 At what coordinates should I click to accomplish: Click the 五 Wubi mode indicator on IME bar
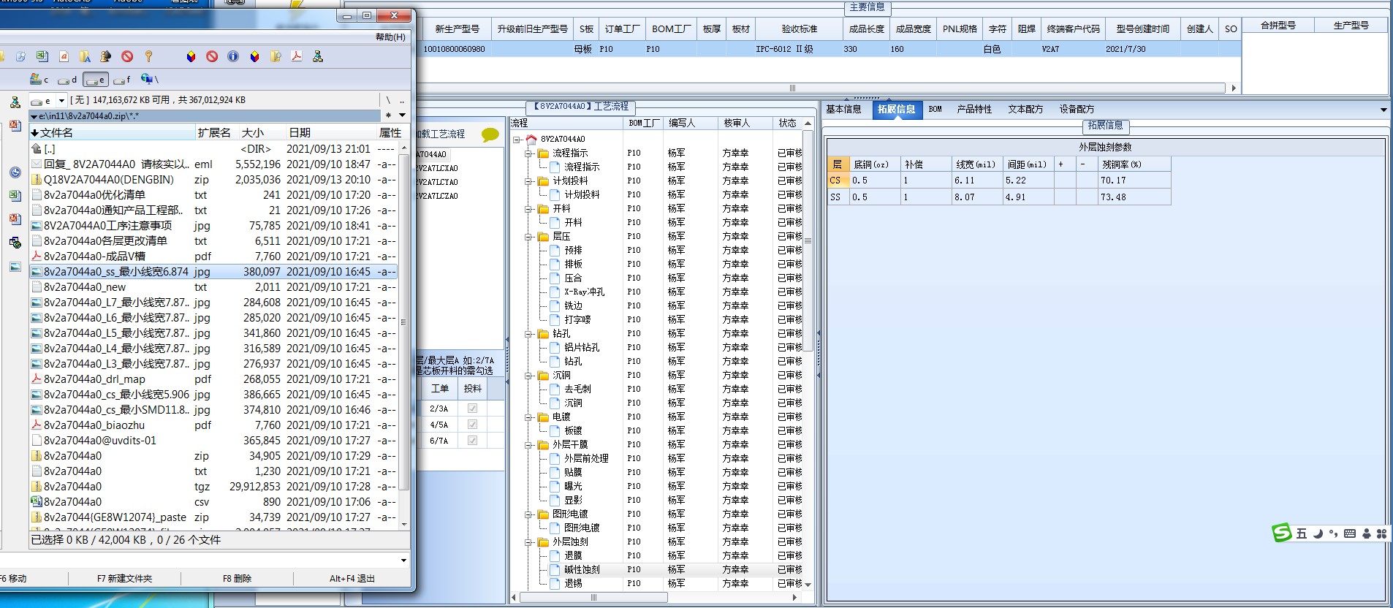pyautogui.click(x=1301, y=533)
